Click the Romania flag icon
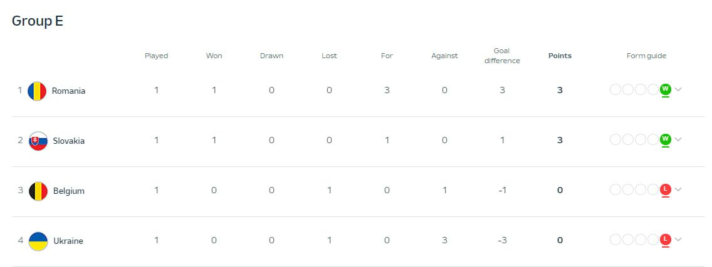 pyautogui.click(x=38, y=91)
